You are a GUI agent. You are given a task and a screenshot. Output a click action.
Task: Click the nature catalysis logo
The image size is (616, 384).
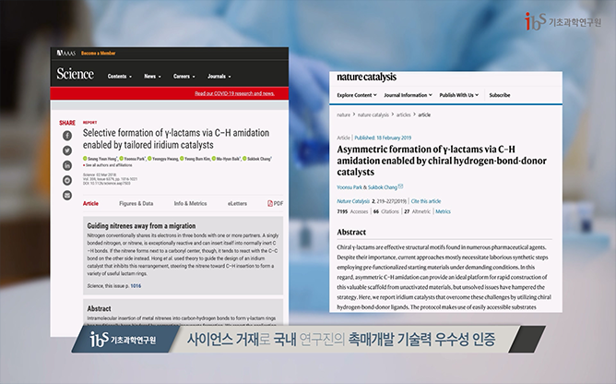click(x=366, y=78)
